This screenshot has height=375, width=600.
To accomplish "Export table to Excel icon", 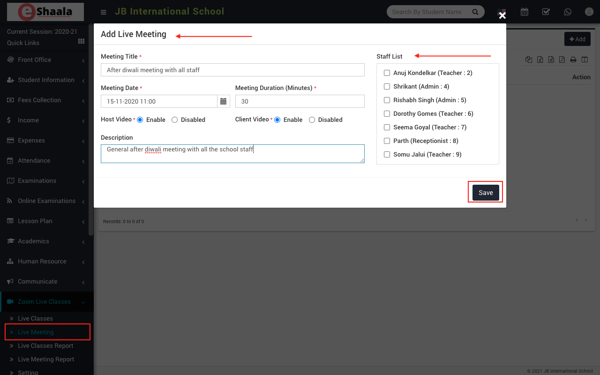I will coord(540,60).
